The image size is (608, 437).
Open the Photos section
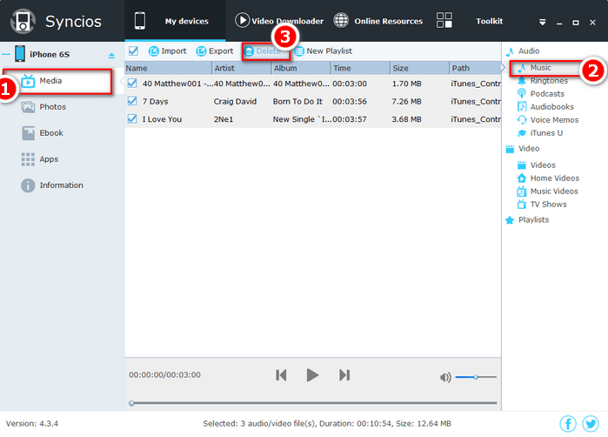[52, 107]
